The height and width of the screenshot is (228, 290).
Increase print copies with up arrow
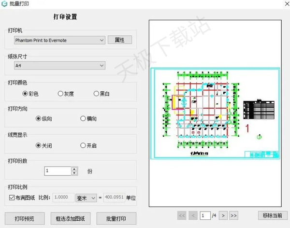click(74, 169)
